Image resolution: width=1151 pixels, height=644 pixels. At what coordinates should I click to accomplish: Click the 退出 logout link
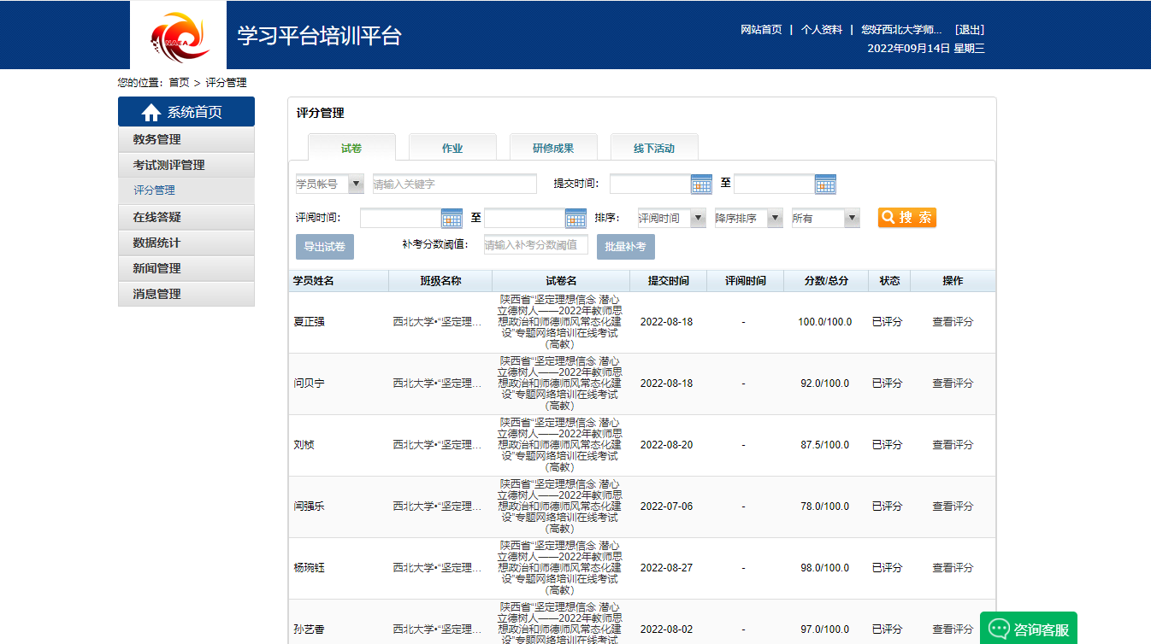970,30
